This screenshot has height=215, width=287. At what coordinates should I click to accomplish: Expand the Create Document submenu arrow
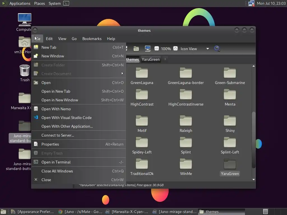(122, 74)
